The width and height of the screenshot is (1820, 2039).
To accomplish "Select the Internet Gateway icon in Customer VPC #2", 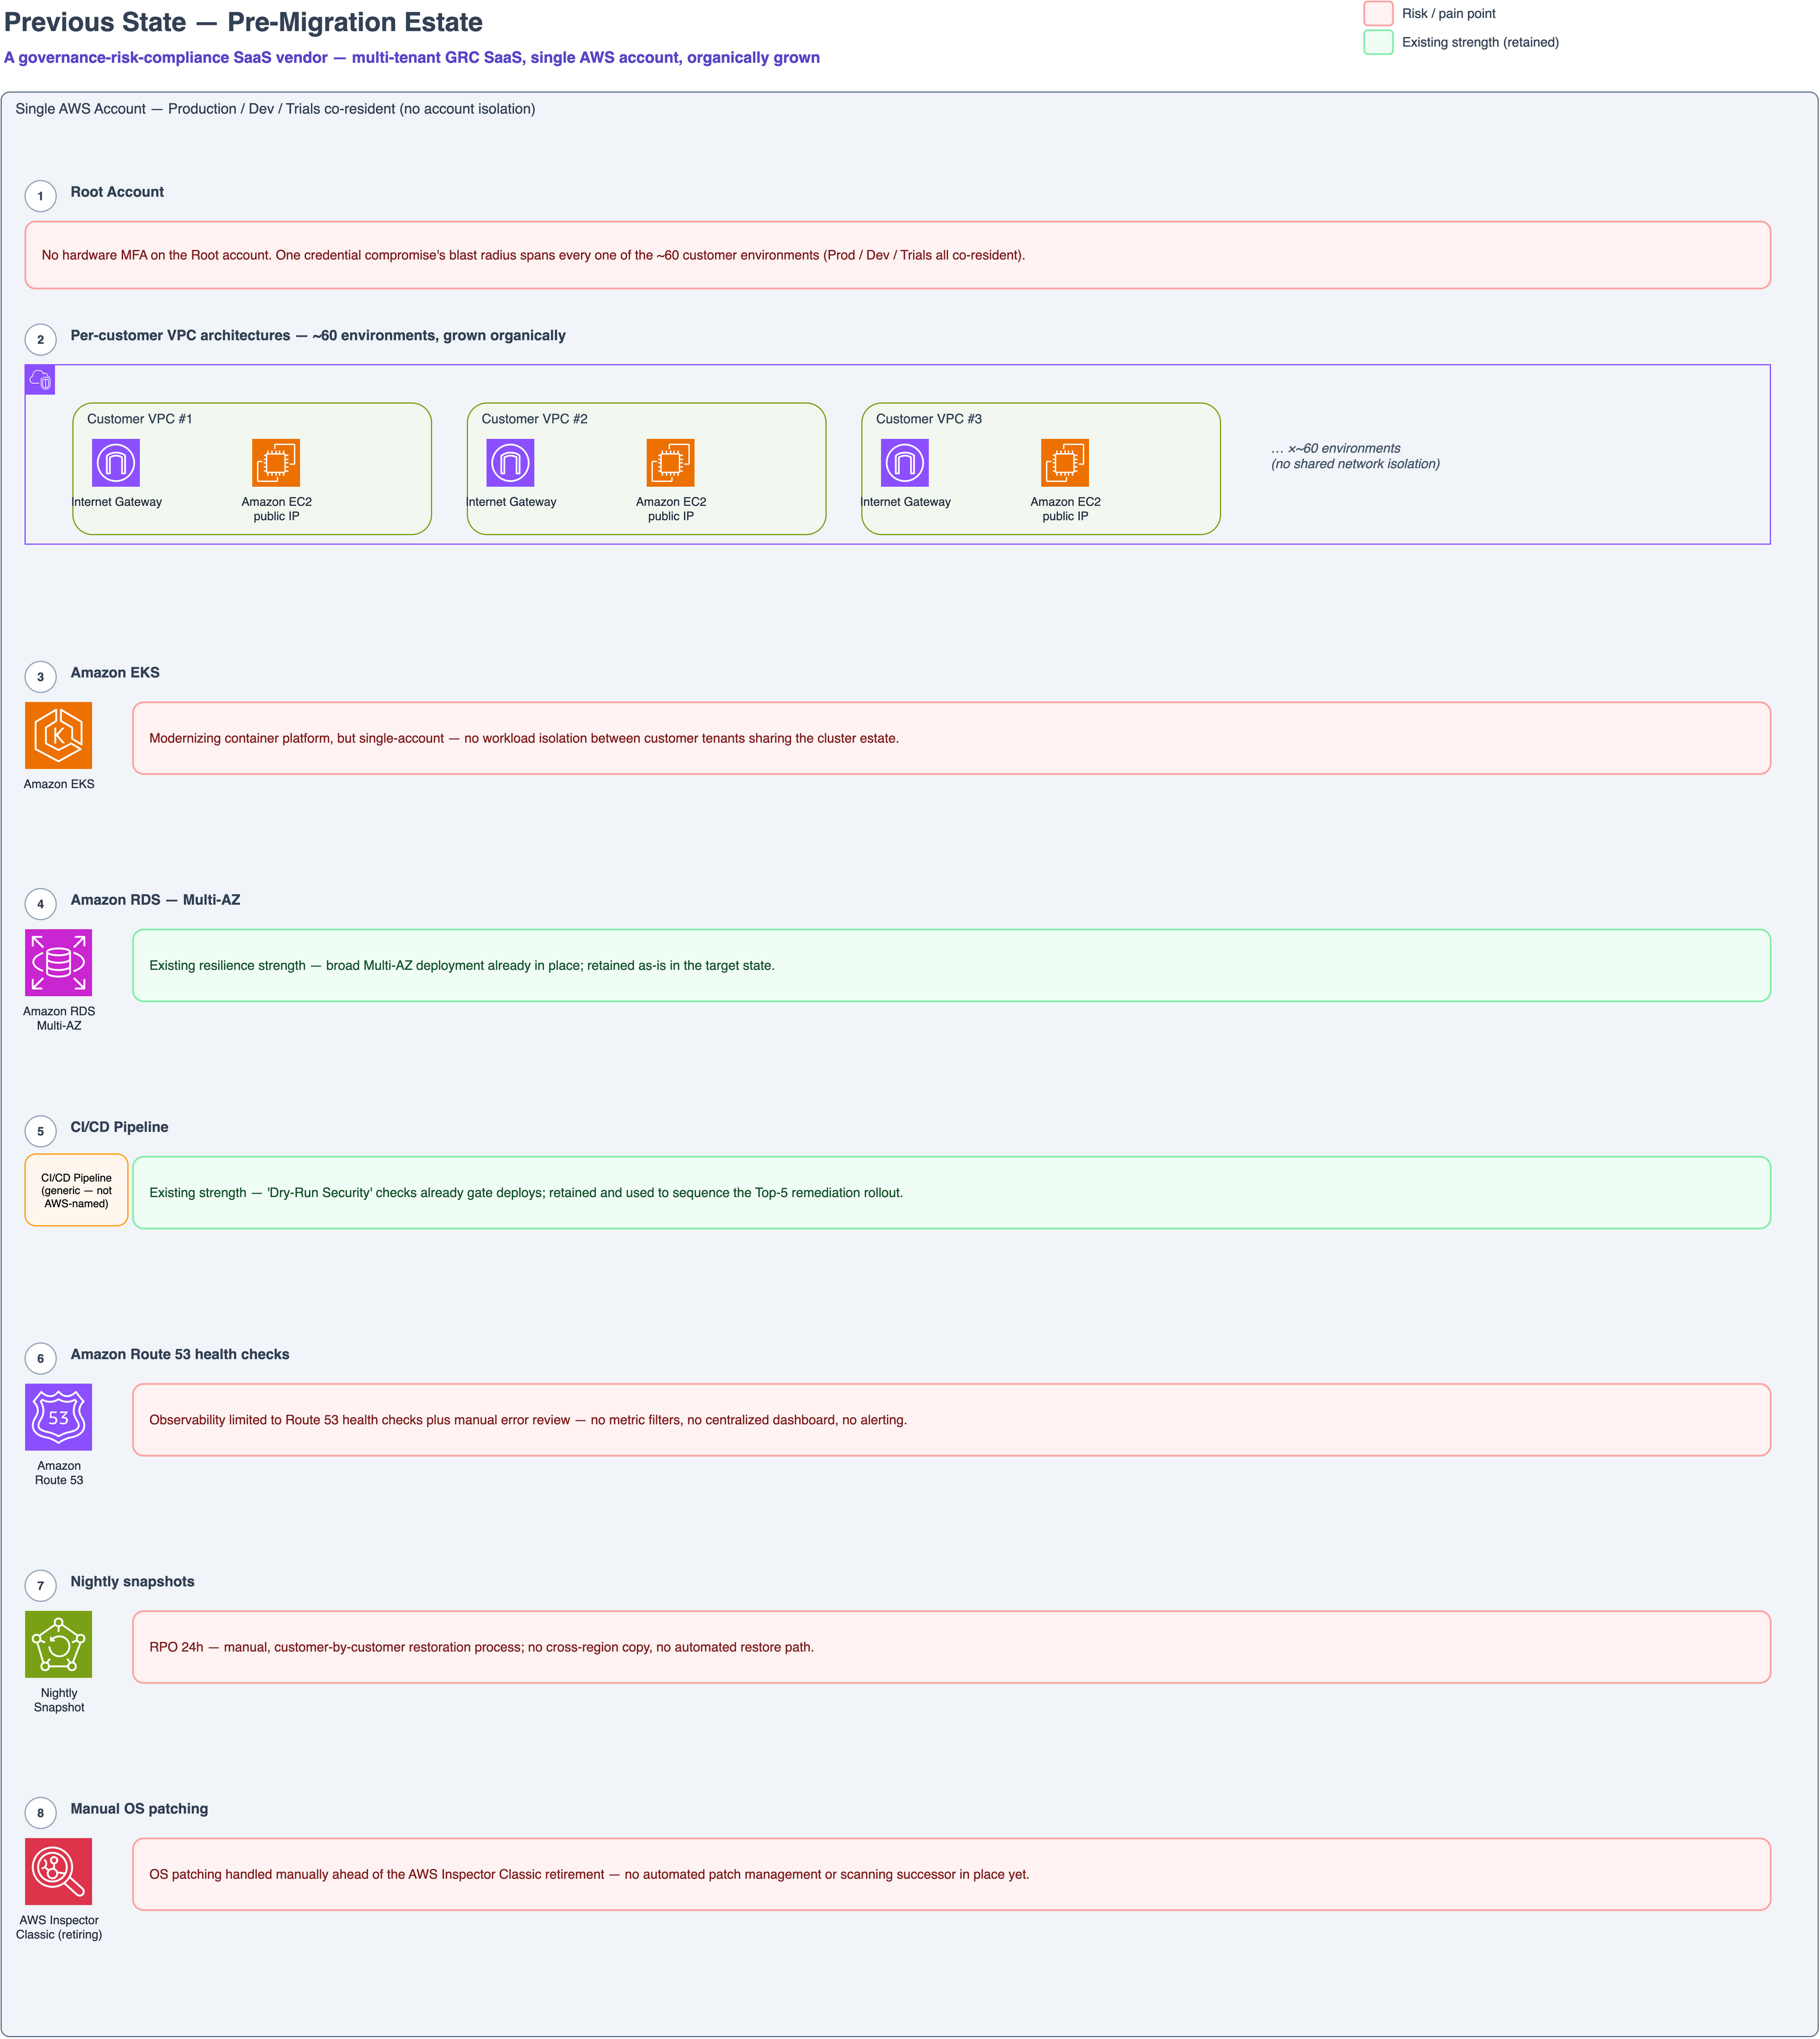I will click(x=510, y=463).
